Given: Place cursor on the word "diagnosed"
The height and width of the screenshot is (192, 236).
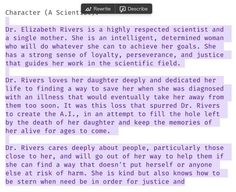Looking at the screenshot, I should point(206,89).
